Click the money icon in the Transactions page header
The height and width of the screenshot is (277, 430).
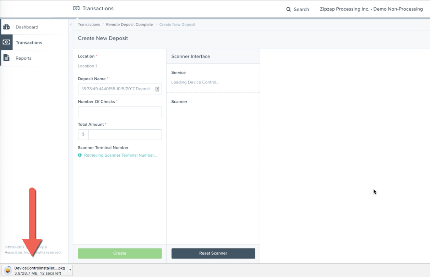pyautogui.click(x=76, y=8)
